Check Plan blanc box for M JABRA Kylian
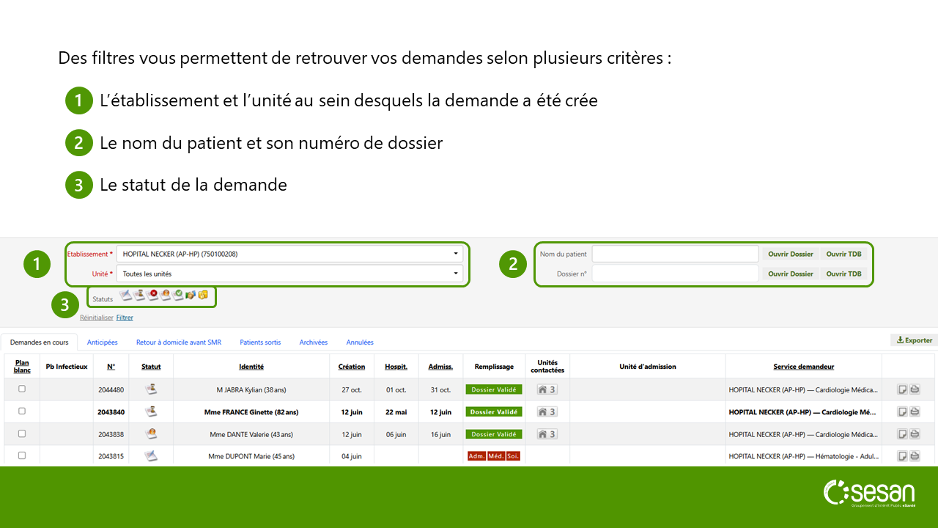The image size is (938, 528). coord(22,389)
